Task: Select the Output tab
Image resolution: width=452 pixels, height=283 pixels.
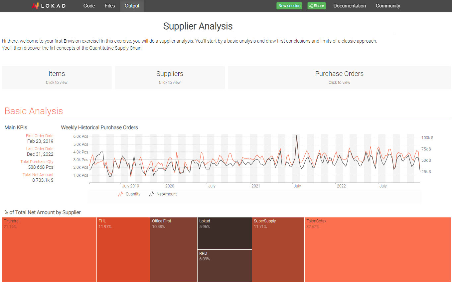Action: pos(132,6)
